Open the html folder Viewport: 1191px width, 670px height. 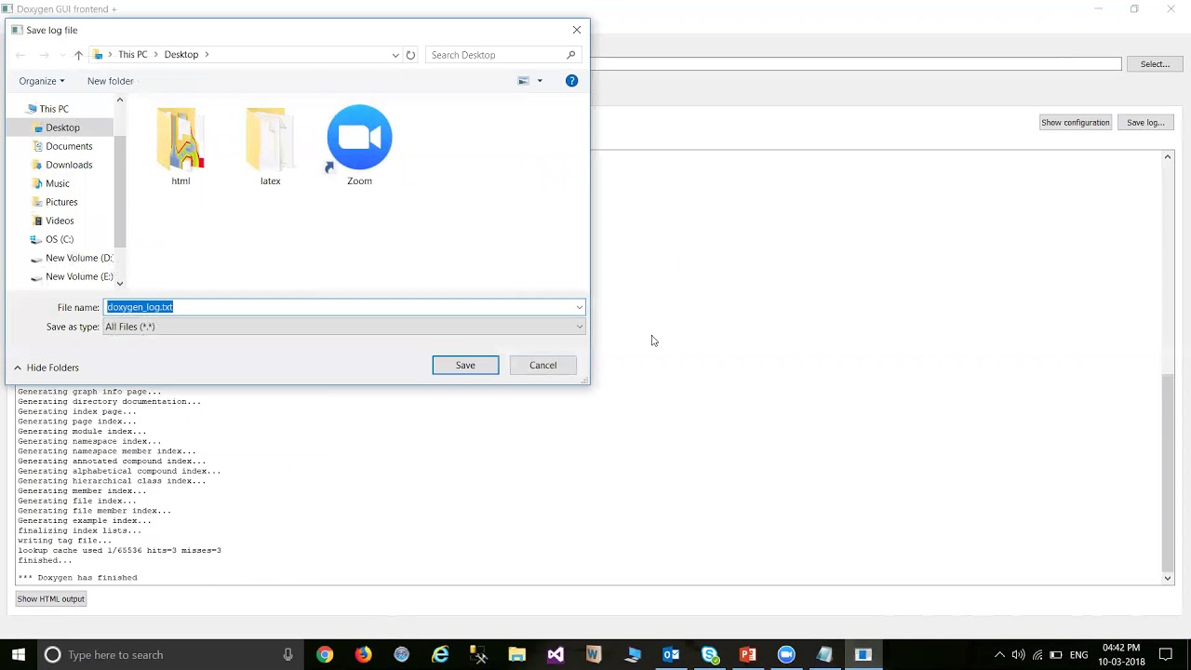point(181,146)
